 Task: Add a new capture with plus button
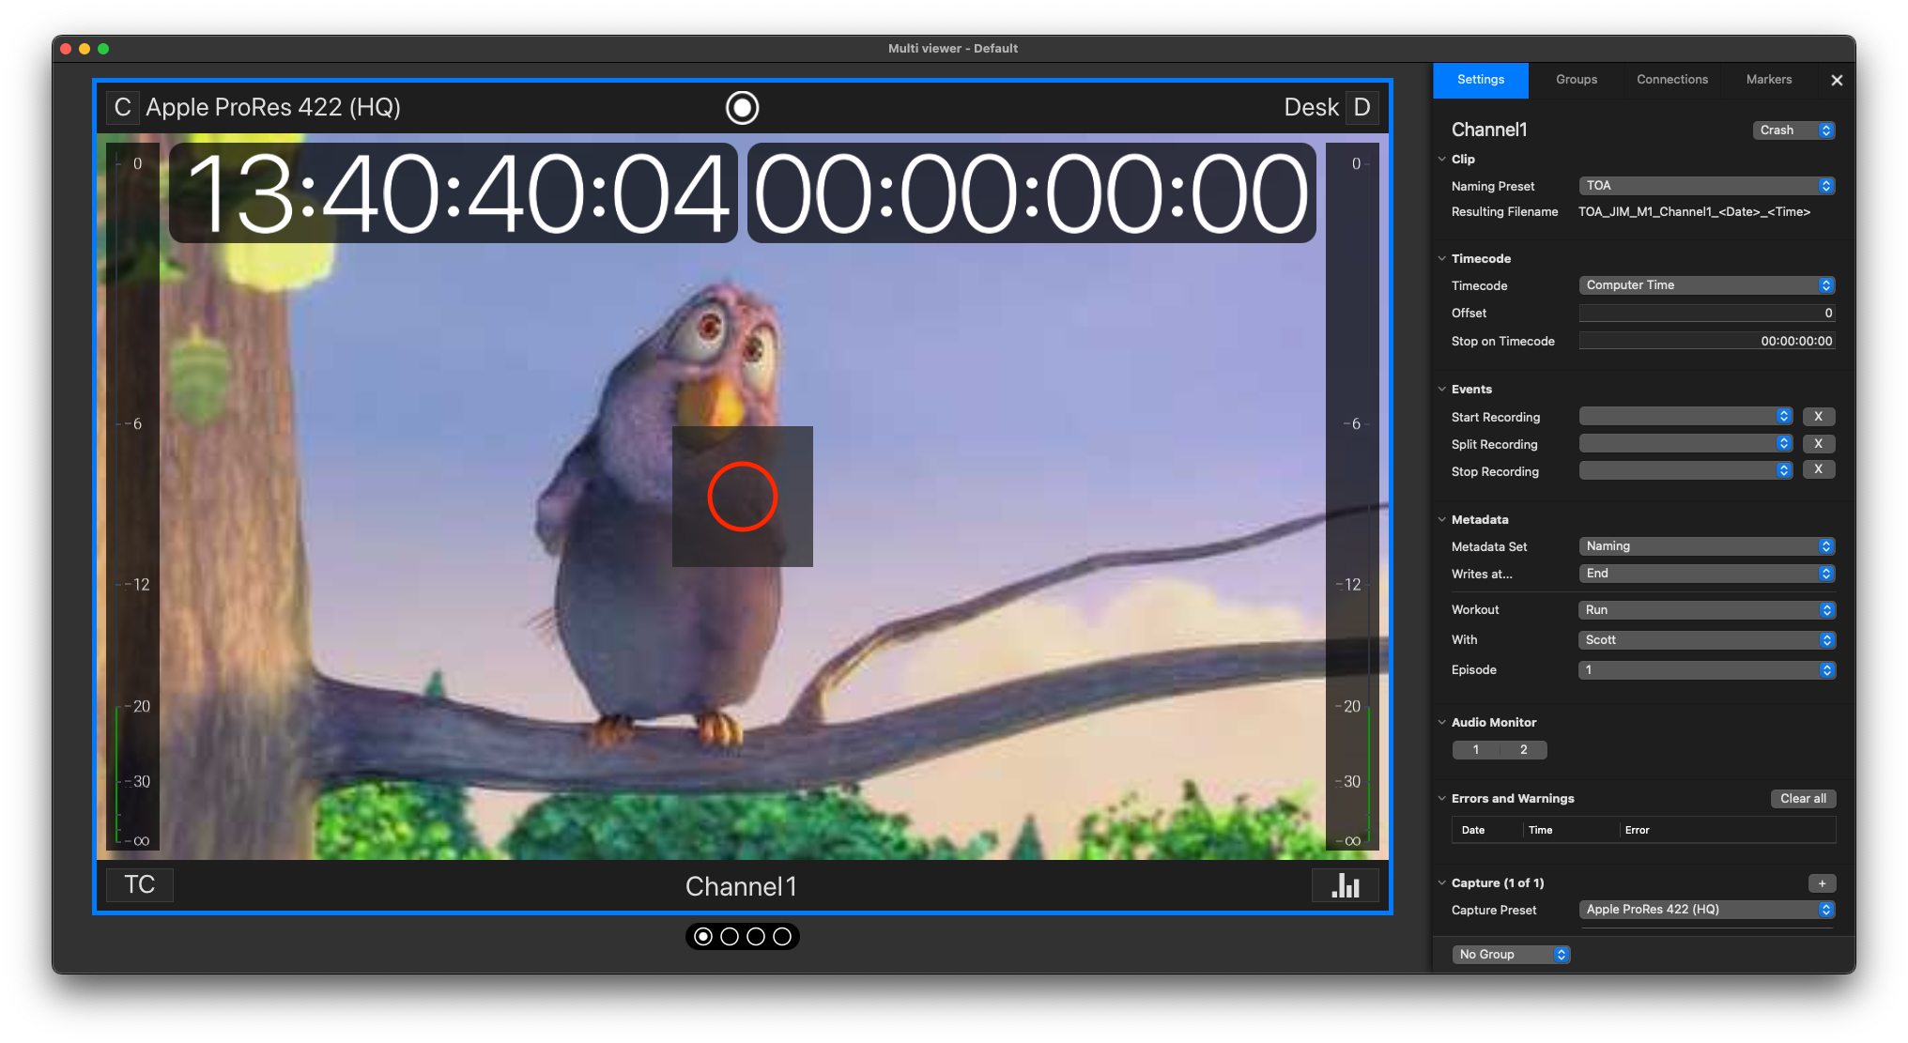tap(1822, 883)
